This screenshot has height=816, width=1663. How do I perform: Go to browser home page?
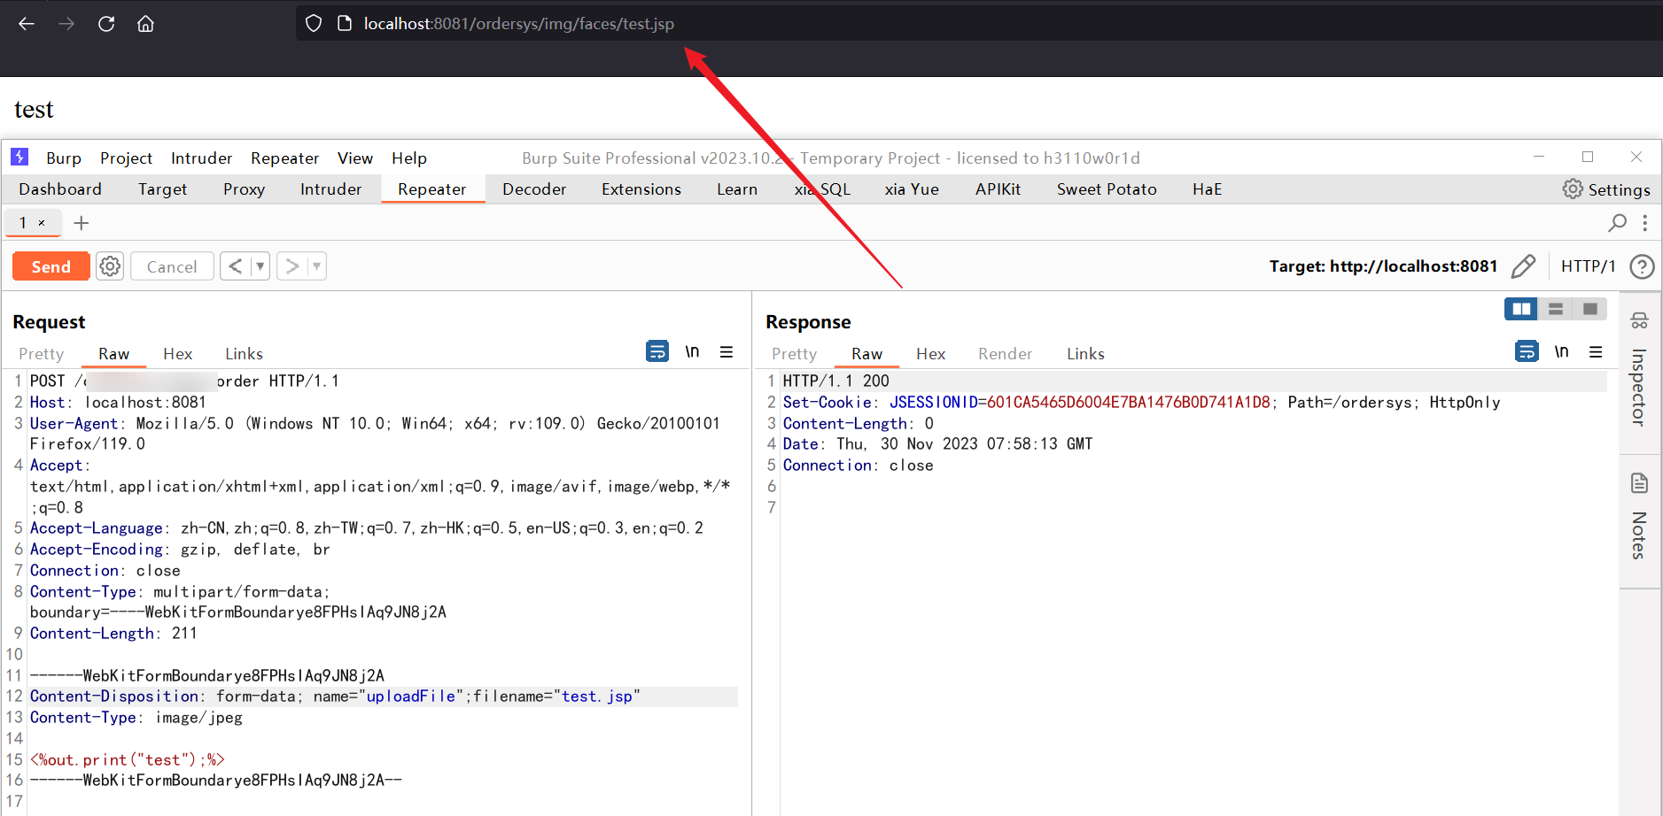point(145,24)
